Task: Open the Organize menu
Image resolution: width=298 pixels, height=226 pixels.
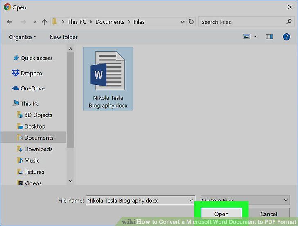Action: pos(22,37)
